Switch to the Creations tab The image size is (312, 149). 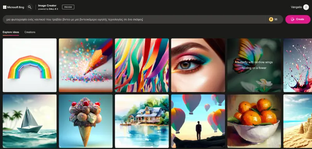coord(30,32)
